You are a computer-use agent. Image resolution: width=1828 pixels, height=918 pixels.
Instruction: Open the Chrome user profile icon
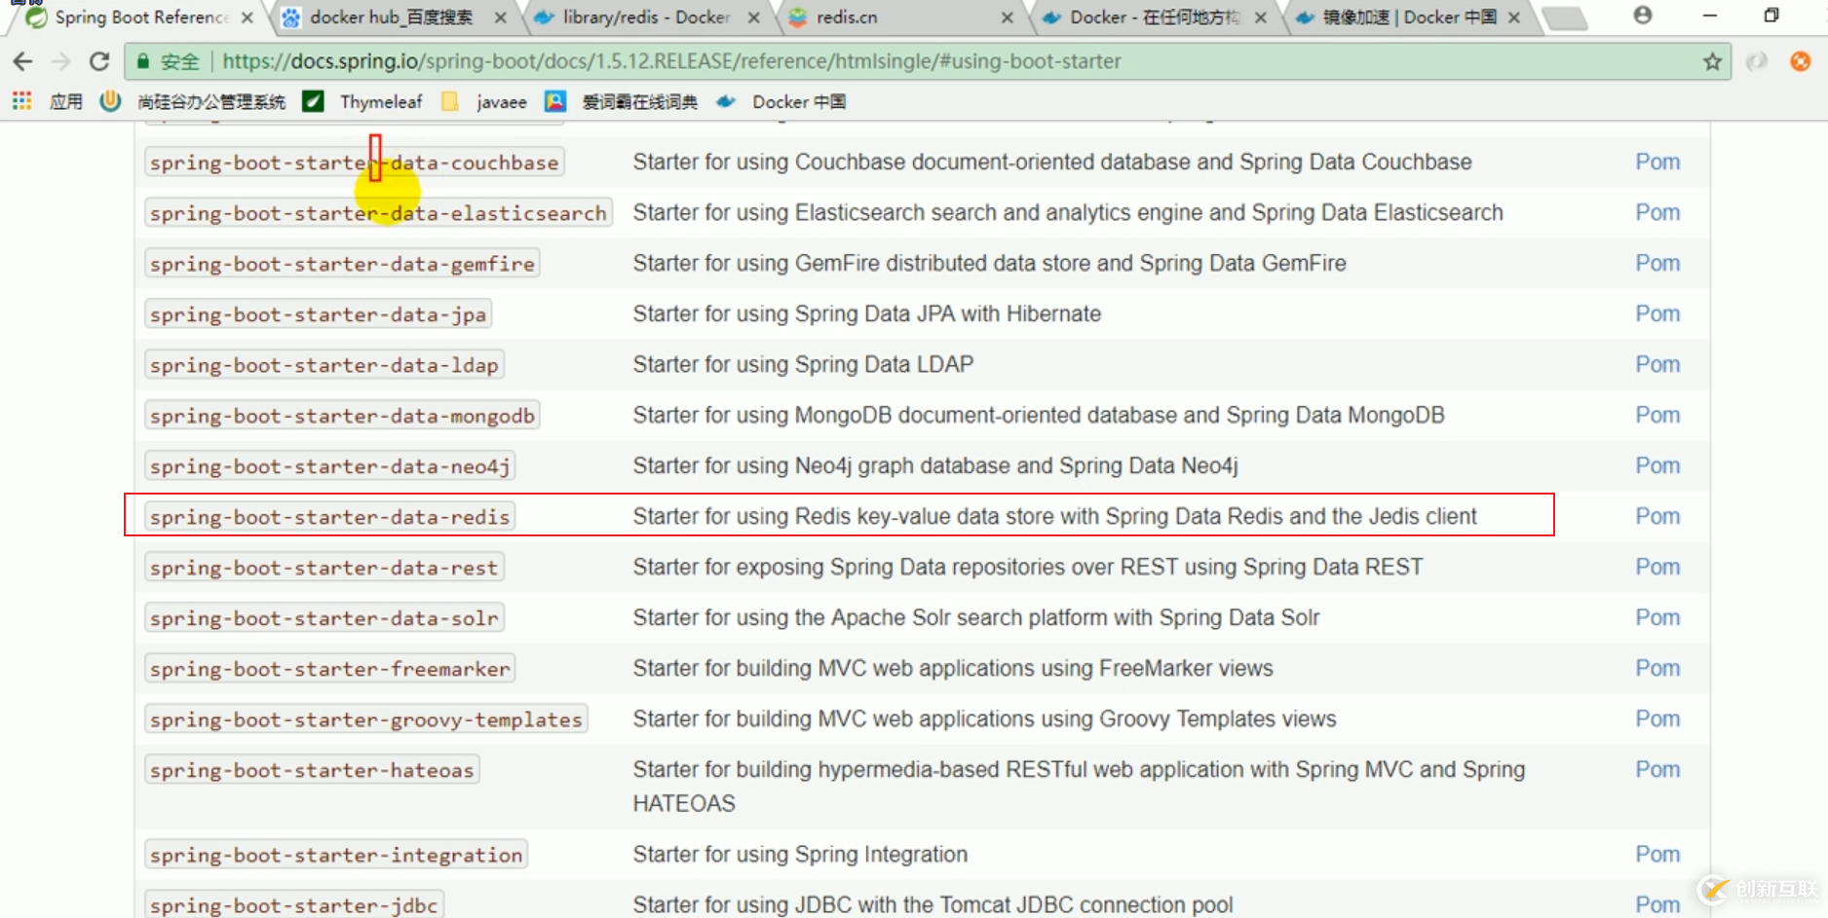coord(1643,16)
